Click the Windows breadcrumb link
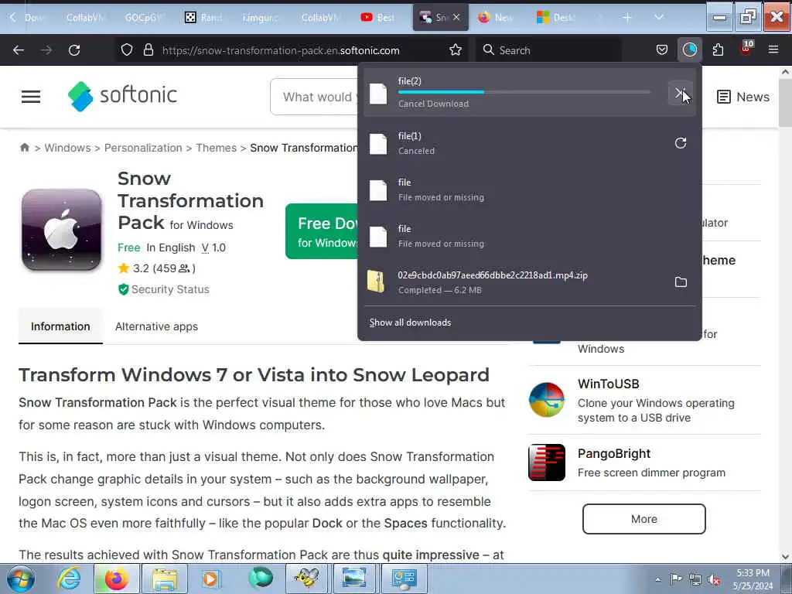 (x=68, y=148)
